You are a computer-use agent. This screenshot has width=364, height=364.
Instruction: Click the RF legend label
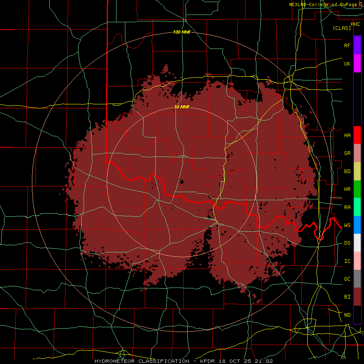click(x=347, y=45)
